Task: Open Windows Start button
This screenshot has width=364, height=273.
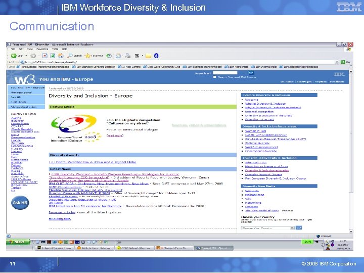Action: pos(18,242)
